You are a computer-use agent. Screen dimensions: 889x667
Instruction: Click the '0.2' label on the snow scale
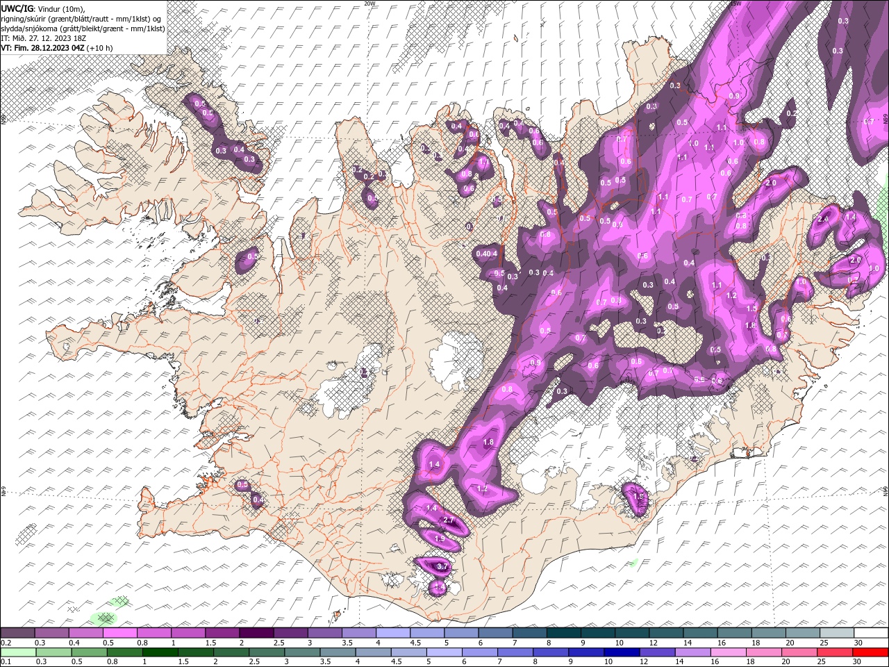click(6, 643)
